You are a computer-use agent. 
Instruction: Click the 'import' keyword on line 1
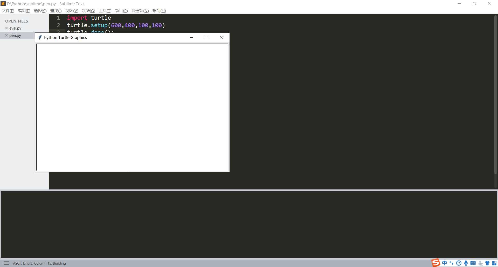pyautogui.click(x=77, y=18)
